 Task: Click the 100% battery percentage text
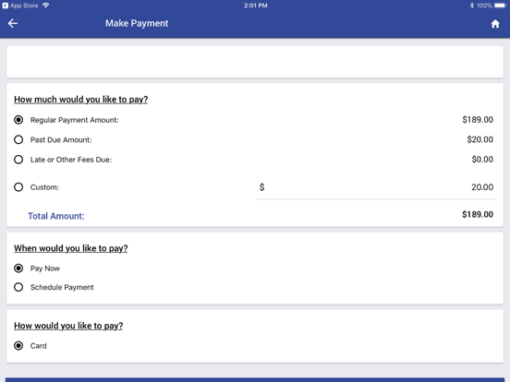tap(484, 6)
